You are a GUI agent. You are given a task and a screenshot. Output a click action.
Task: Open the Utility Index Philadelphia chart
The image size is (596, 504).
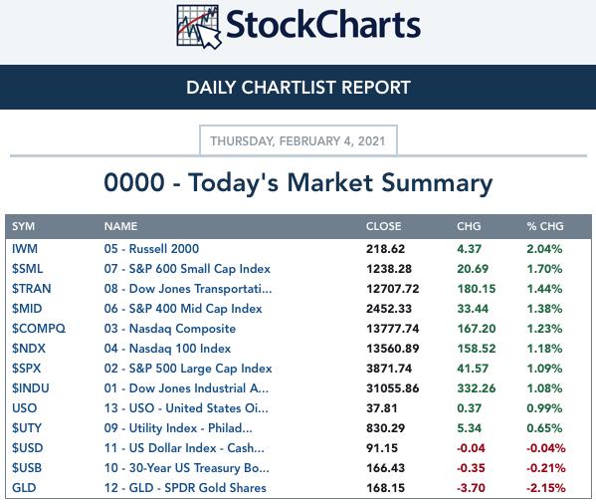pos(178,428)
